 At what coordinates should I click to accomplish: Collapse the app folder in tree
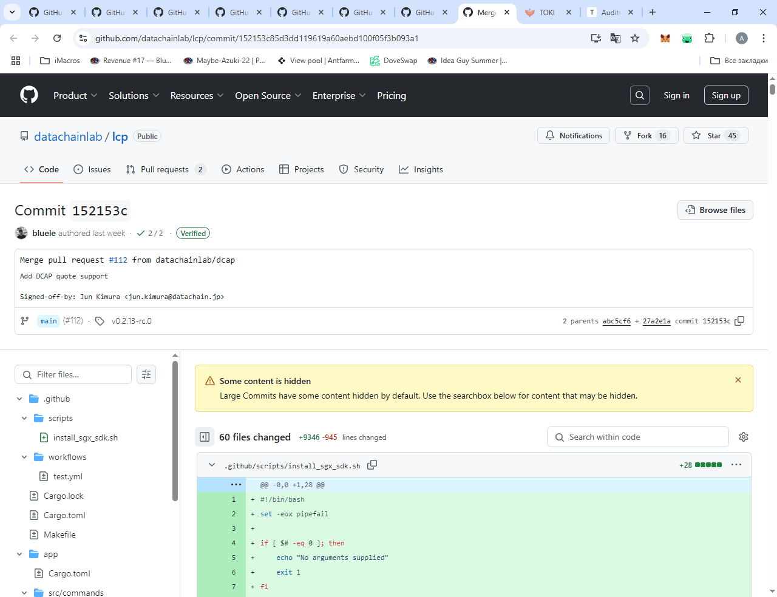click(x=19, y=554)
